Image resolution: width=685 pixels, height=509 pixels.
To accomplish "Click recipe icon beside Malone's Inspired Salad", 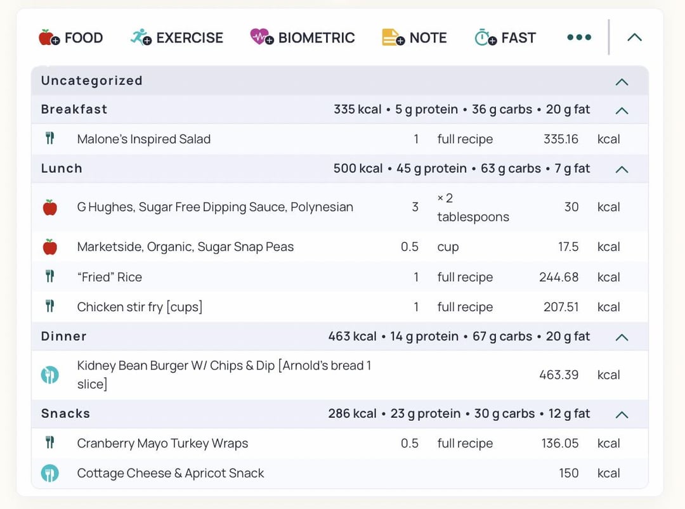I will 50,139.
